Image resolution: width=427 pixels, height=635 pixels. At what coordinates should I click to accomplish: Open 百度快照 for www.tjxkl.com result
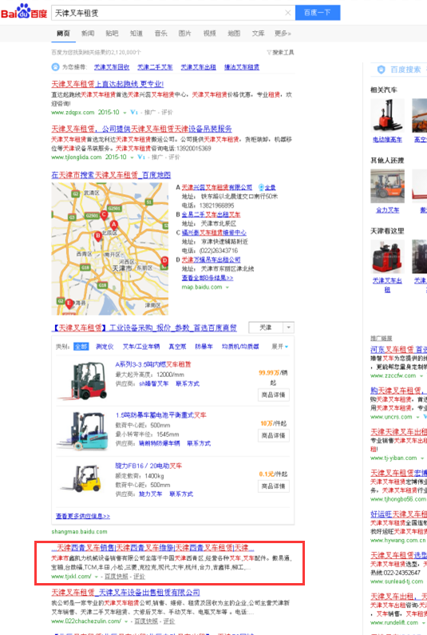[x=117, y=576]
